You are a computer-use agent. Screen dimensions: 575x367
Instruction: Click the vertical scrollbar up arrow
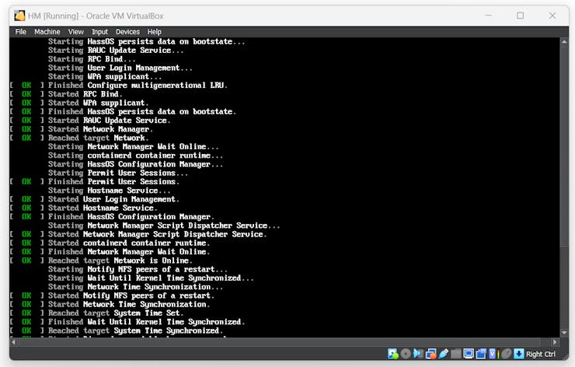(x=564, y=41)
